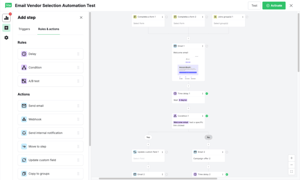Click the Joins group(s) 1 trigger icon
Viewport: 300px width, 180px height.
[215, 17]
